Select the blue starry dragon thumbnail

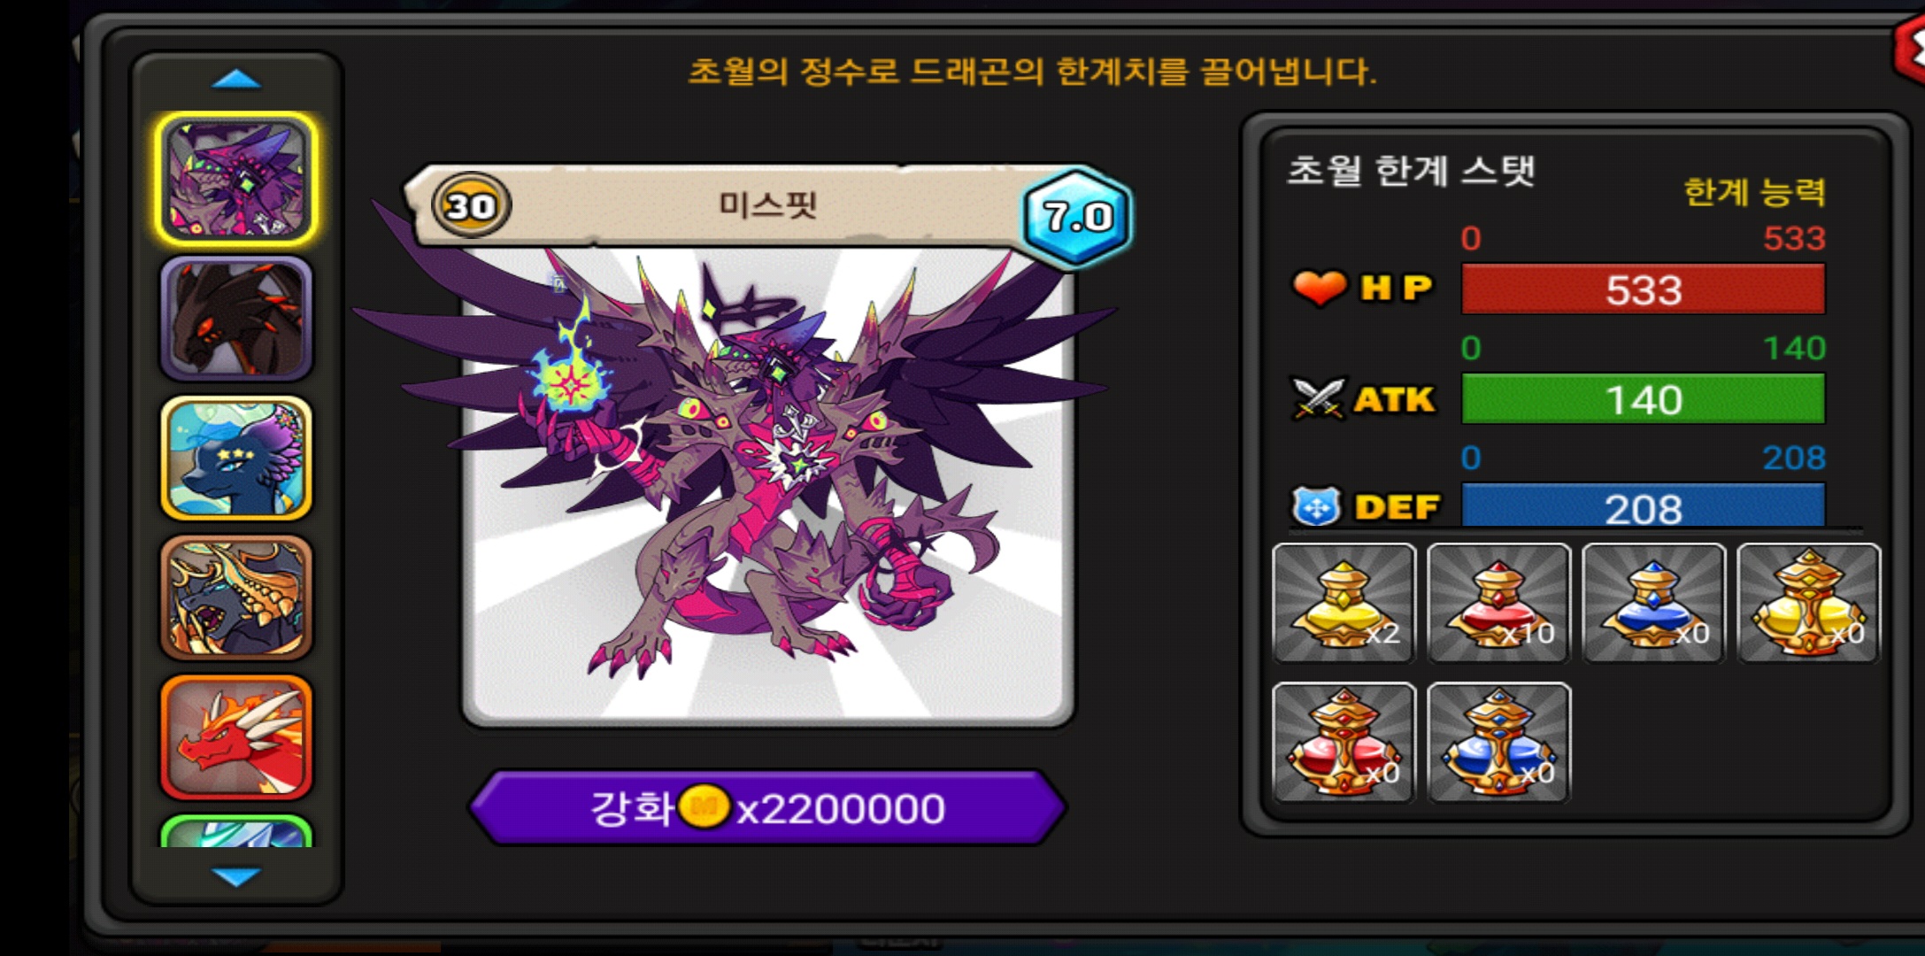coord(236,458)
